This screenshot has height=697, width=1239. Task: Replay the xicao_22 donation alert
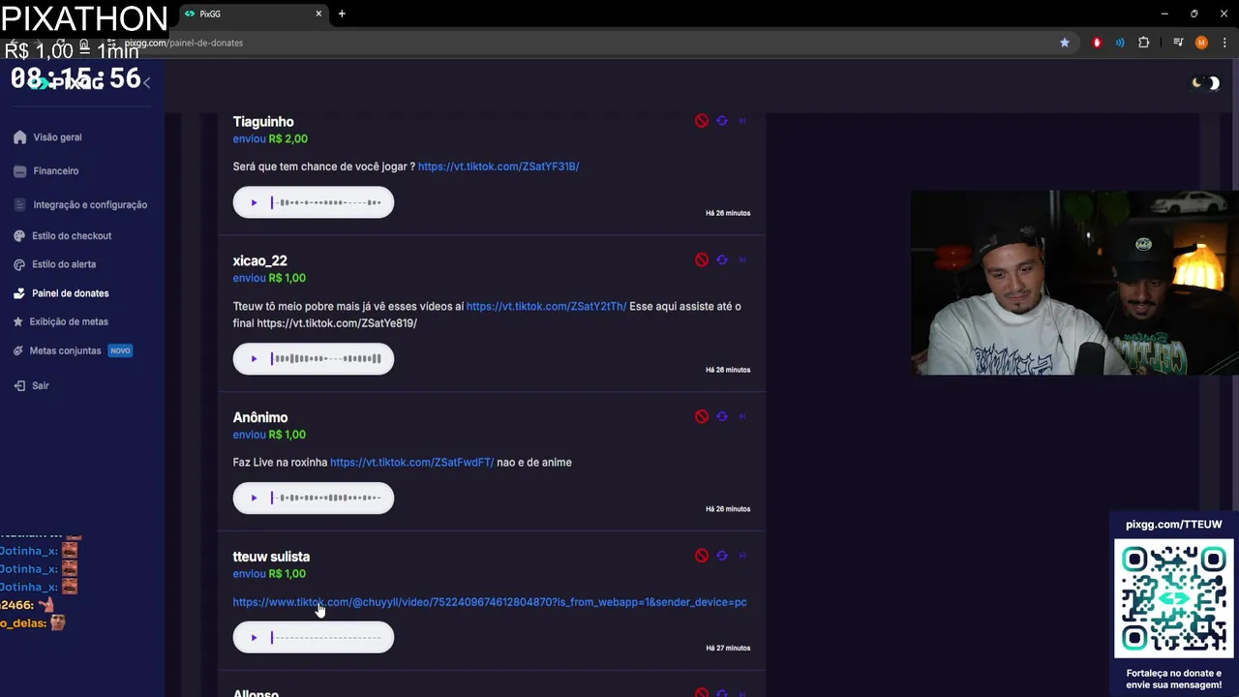tap(722, 260)
